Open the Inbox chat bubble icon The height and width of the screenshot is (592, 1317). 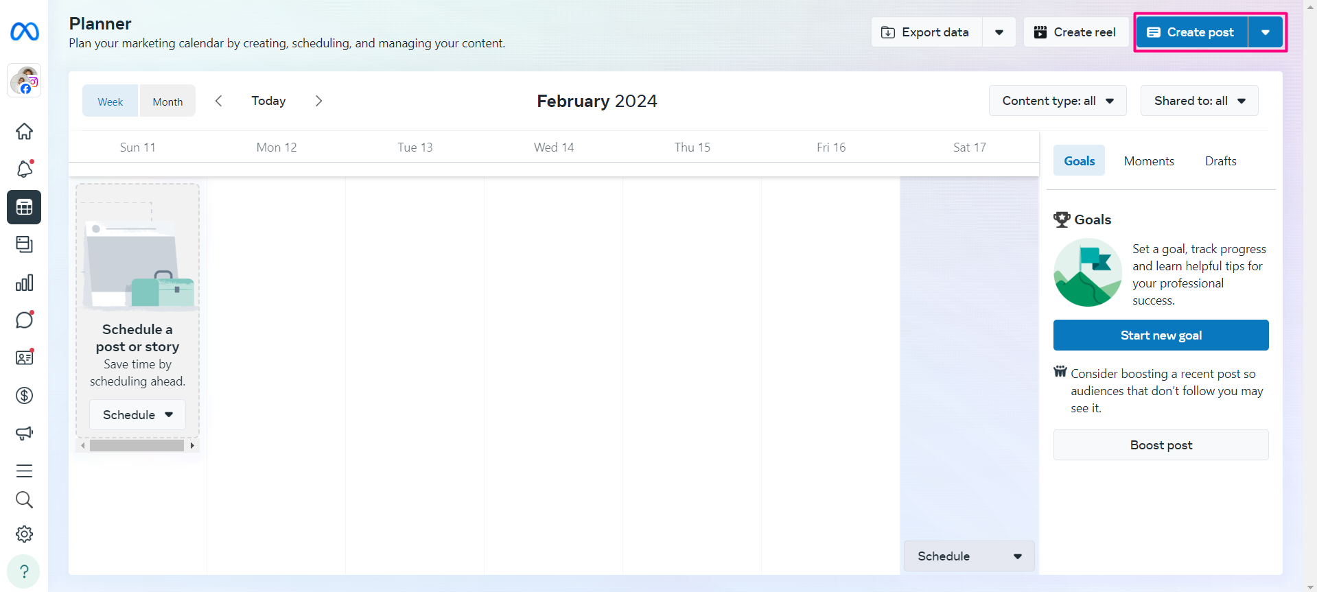coord(24,320)
